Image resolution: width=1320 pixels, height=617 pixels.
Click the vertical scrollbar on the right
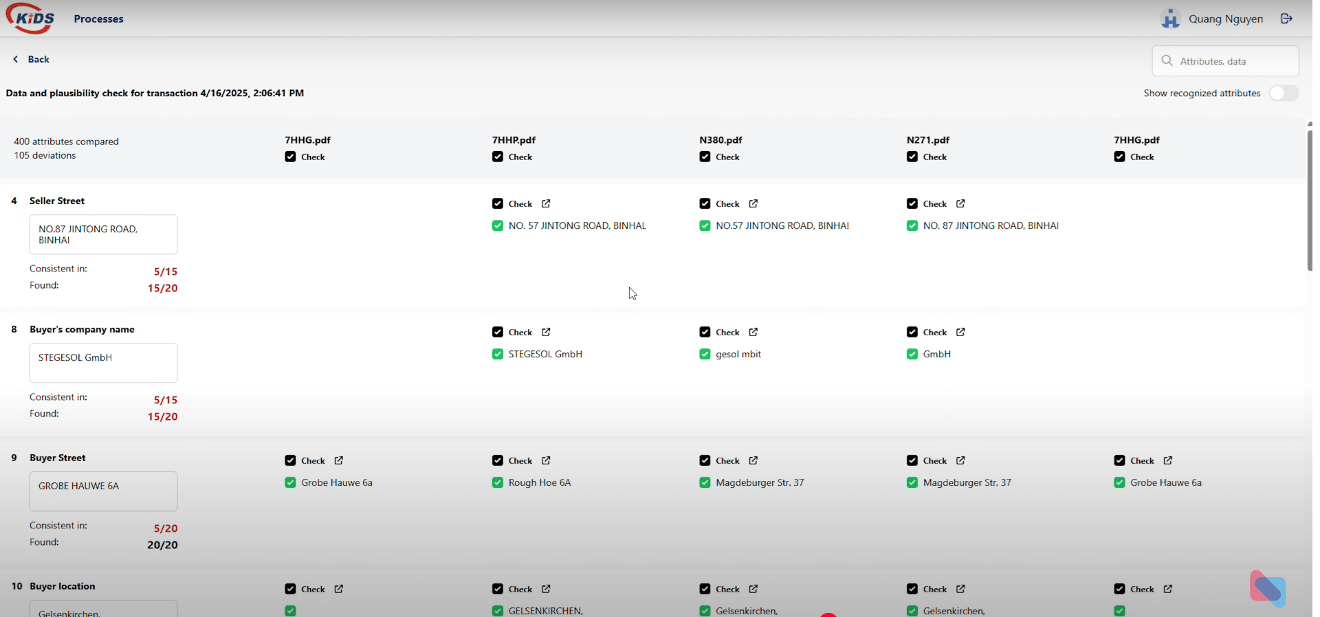[1309, 199]
